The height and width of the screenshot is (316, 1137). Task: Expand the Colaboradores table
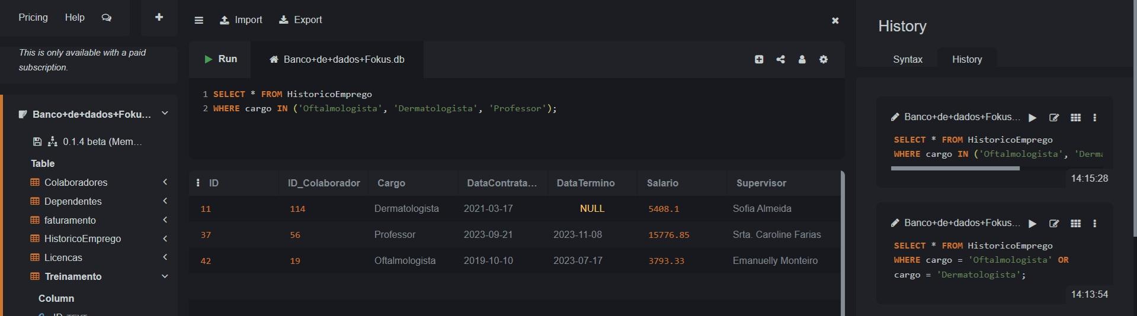(x=165, y=182)
